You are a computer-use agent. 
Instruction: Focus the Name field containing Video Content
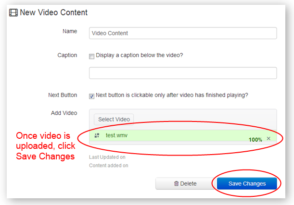183,33
